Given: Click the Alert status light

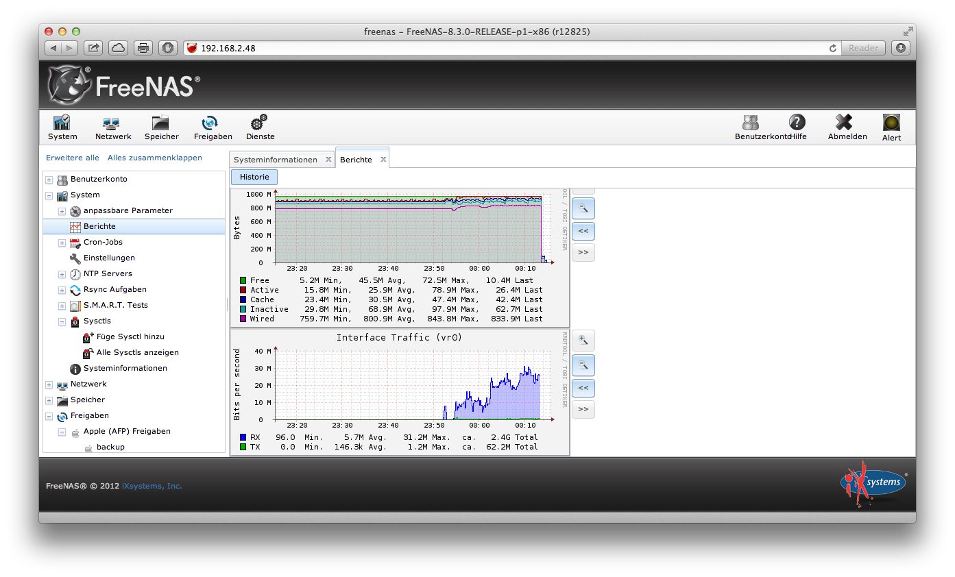Looking at the screenshot, I should click(x=891, y=124).
